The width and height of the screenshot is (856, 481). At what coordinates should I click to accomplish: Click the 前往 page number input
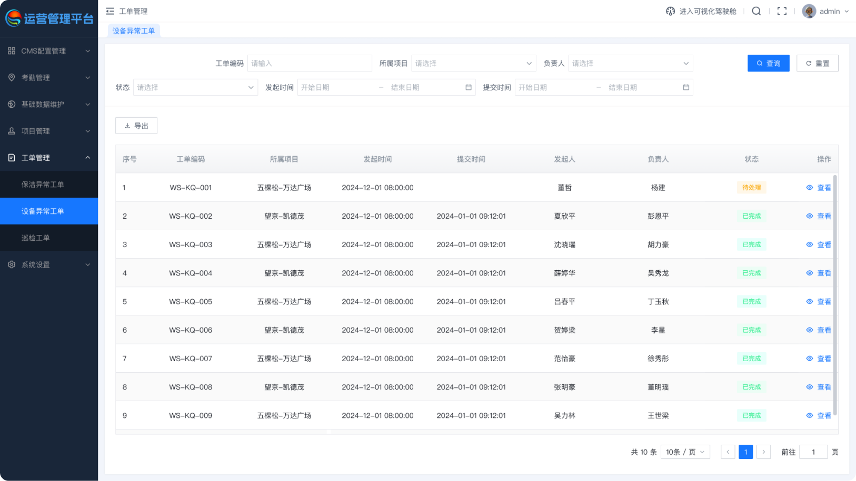pyautogui.click(x=813, y=452)
